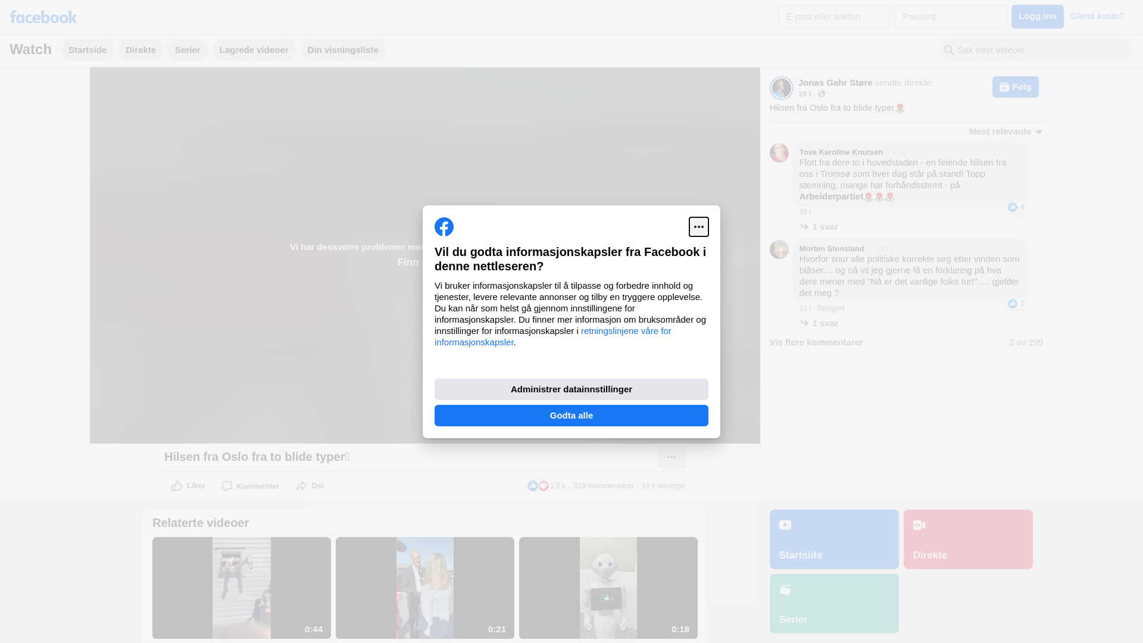Focus Søk etter videoer search field
The image size is (1143, 643).
[1036, 50]
